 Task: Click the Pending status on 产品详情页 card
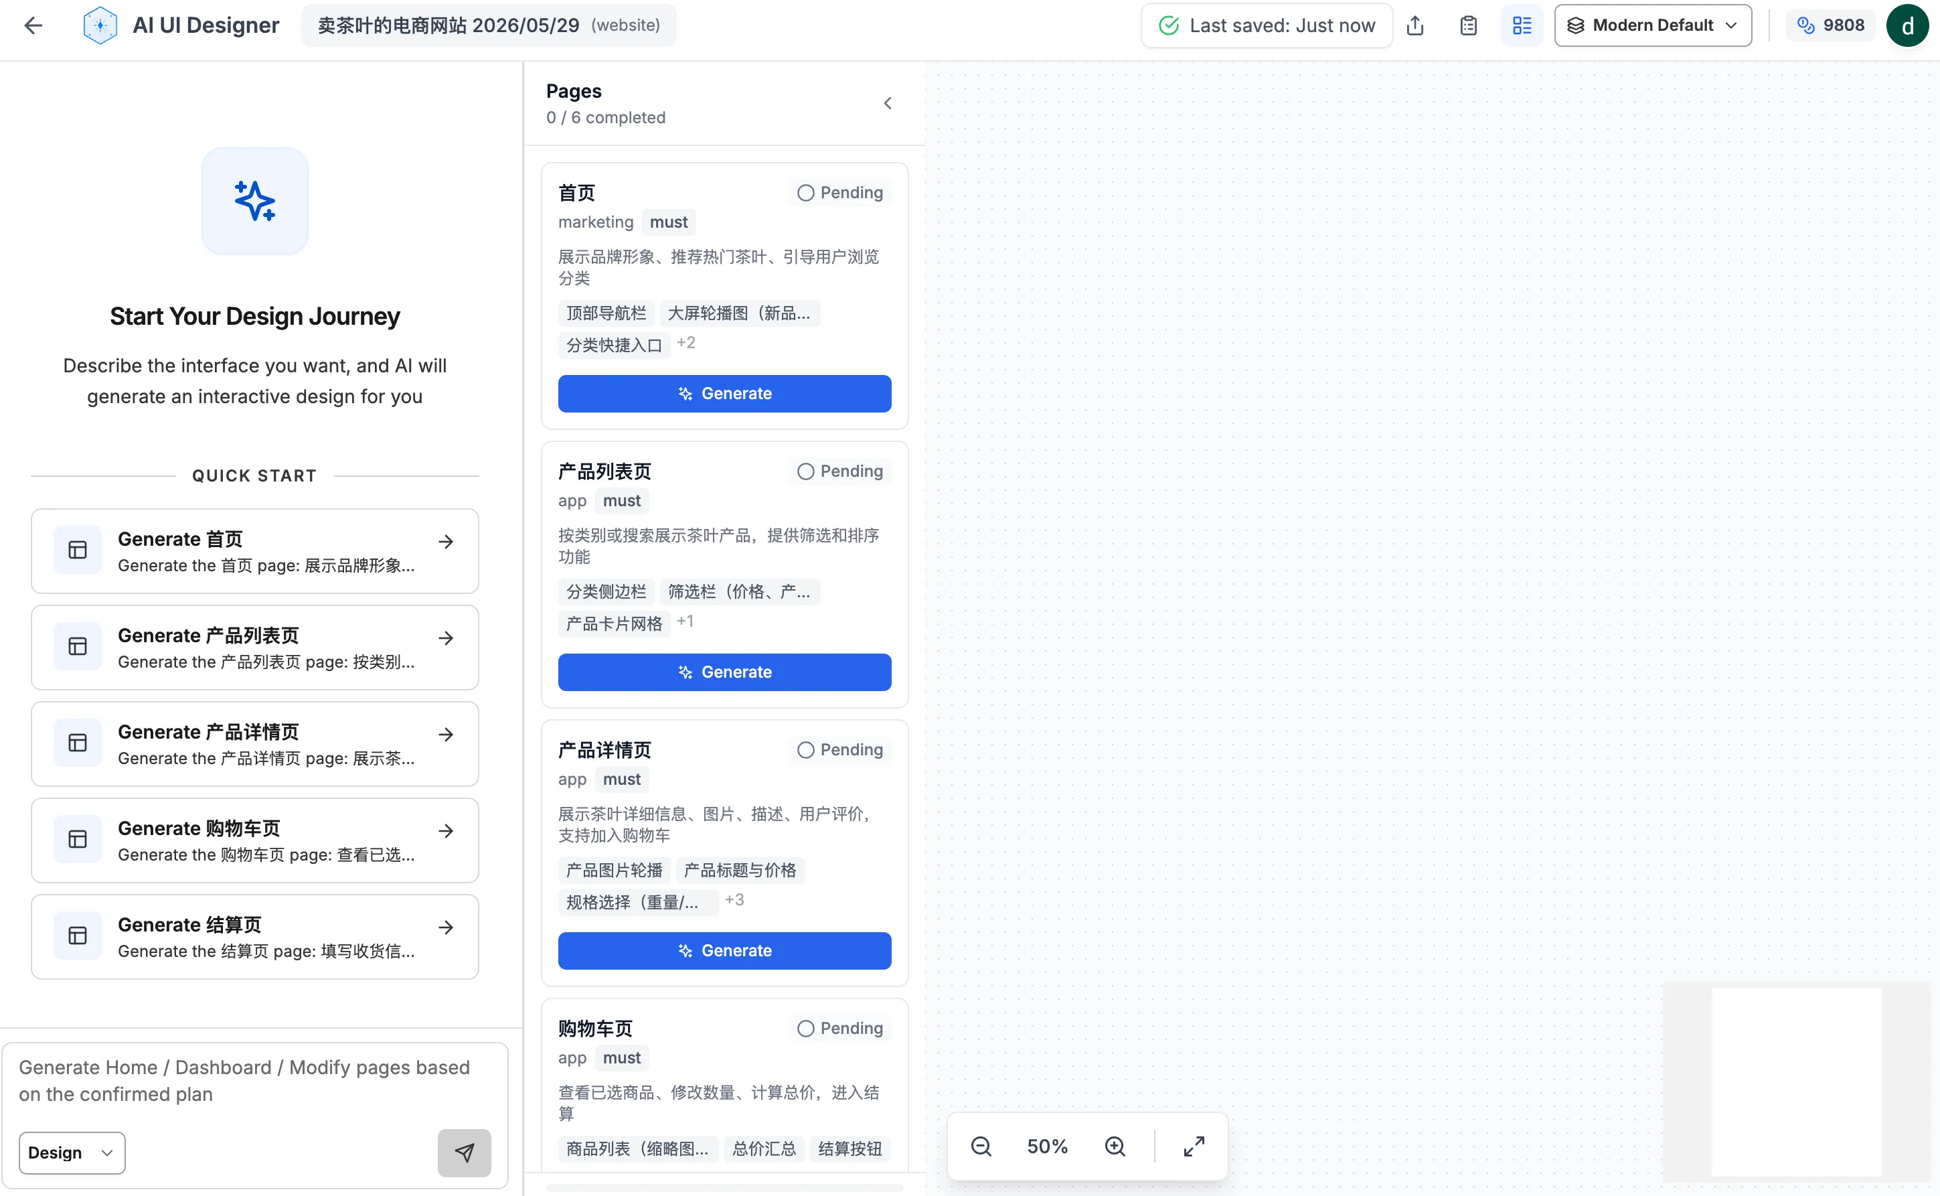pos(840,749)
